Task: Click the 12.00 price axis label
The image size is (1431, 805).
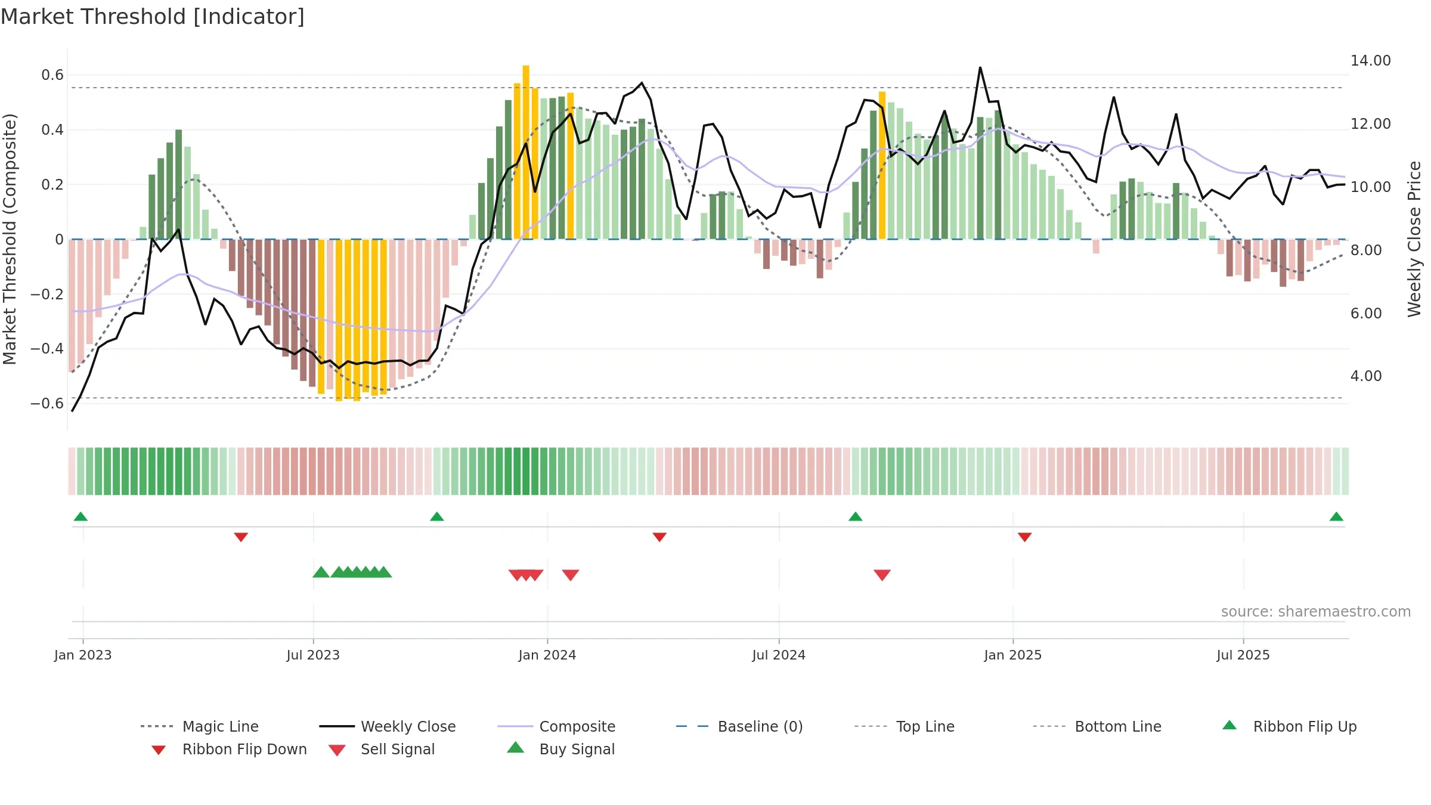Action: click(1371, 123)
